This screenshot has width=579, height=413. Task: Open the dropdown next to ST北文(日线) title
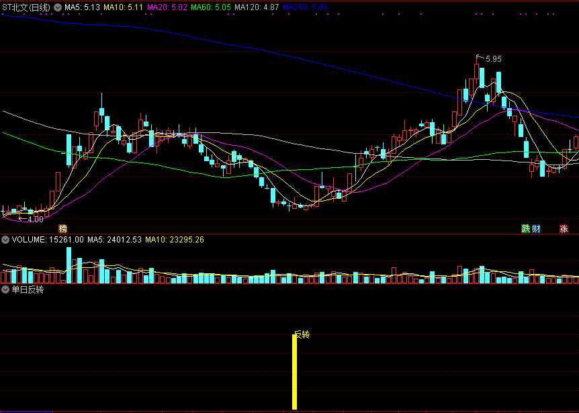[x=58, y=7]
